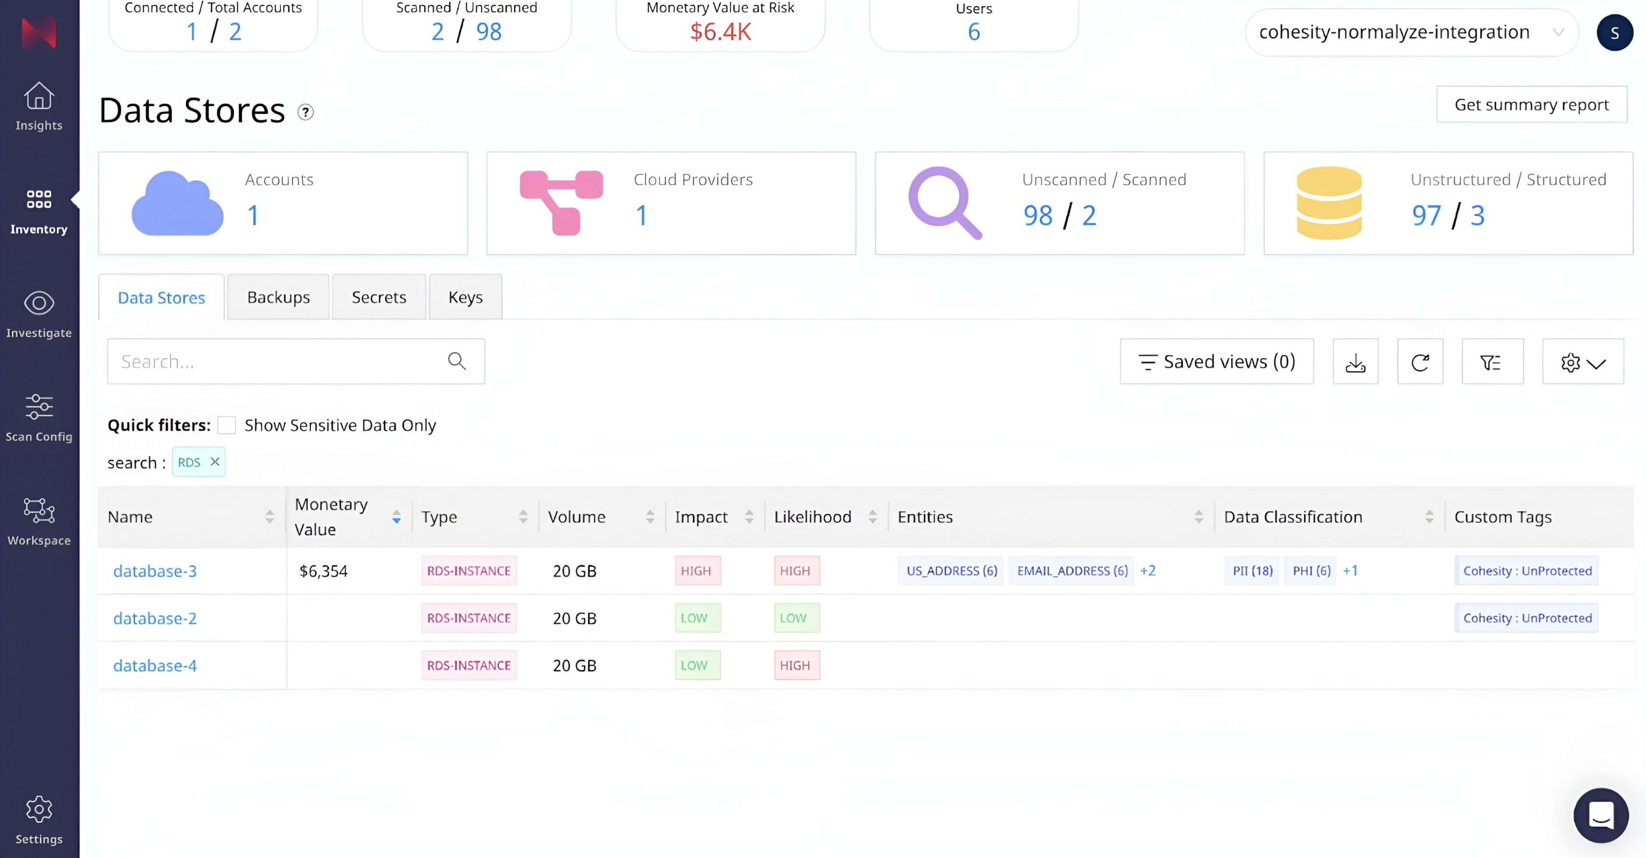Enable Show Sensitive Data Only checkbox
The height and width of the screenshot is (858, 1646).
pos(226,425)
